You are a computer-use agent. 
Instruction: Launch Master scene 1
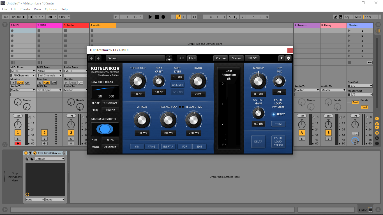click(x=349, y=31)
